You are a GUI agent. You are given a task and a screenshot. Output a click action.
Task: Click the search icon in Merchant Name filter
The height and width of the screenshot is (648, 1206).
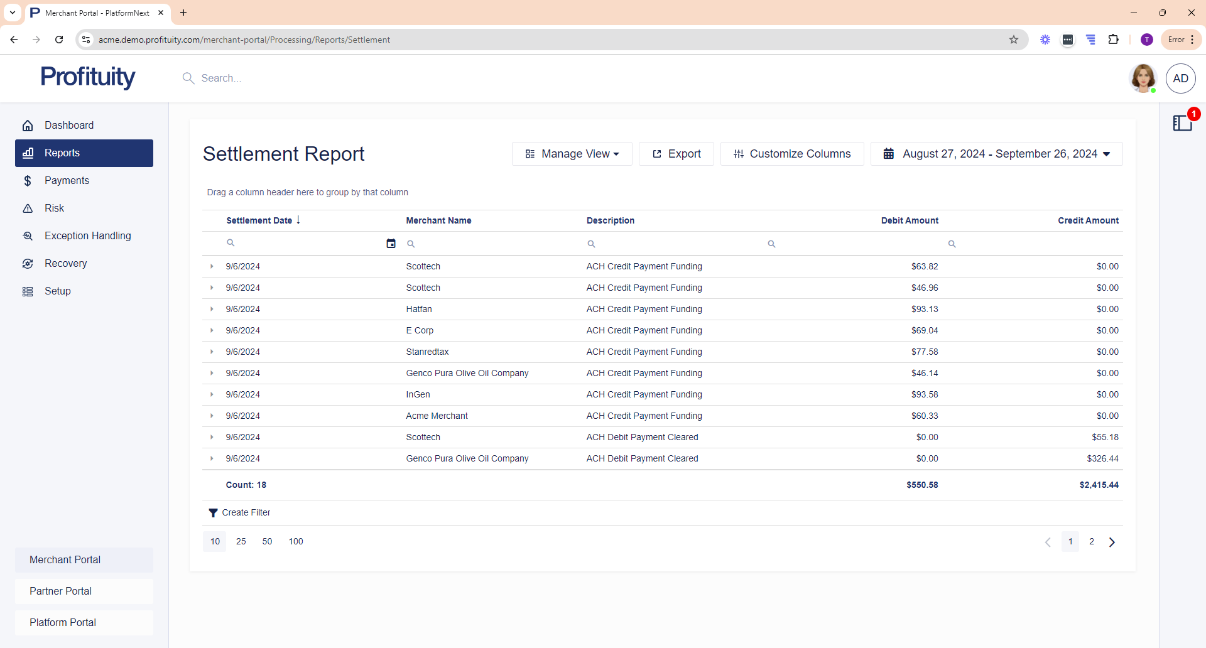coord(411,244)
